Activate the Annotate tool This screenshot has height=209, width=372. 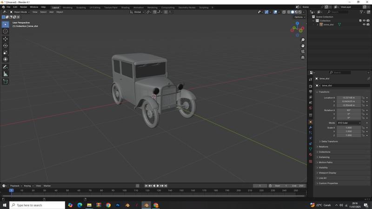[x=6, y=67]
